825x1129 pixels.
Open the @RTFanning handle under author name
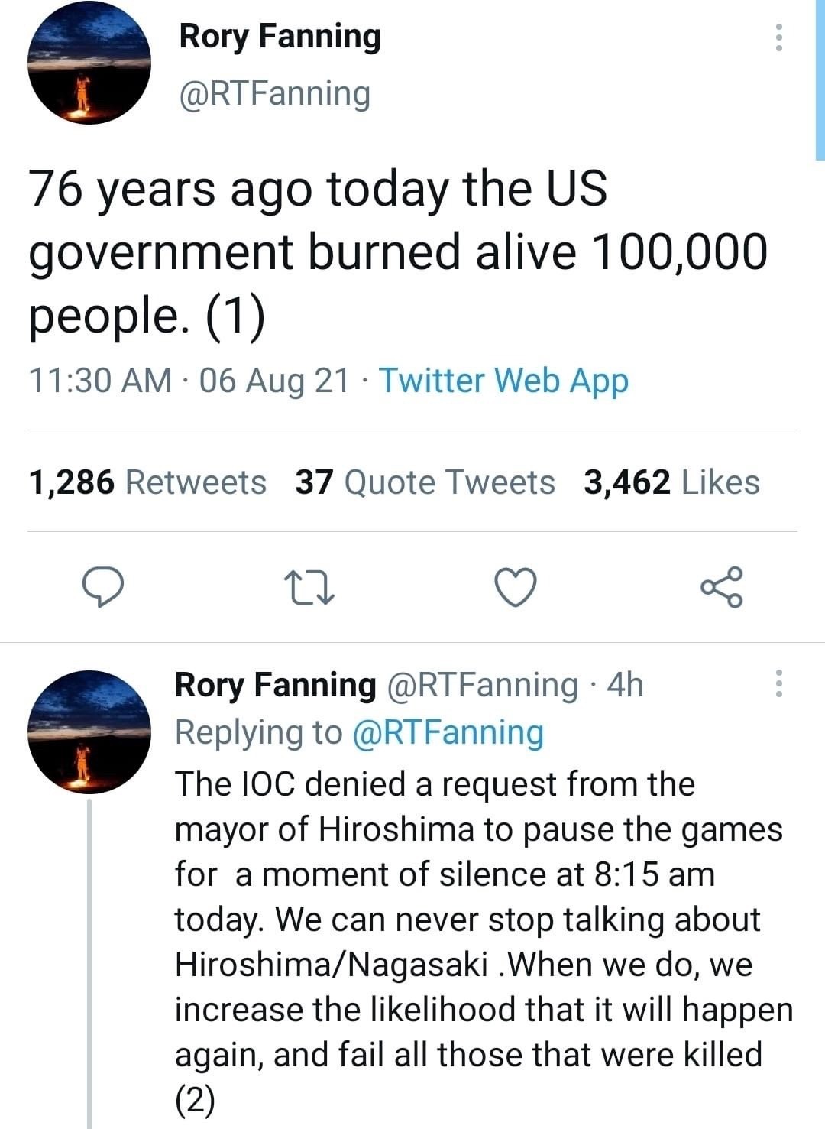coord(274,94)
